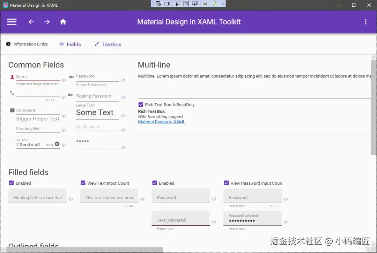View XAML for Large Font Some Text
This screenshot has height=253, width=377.
123,116
